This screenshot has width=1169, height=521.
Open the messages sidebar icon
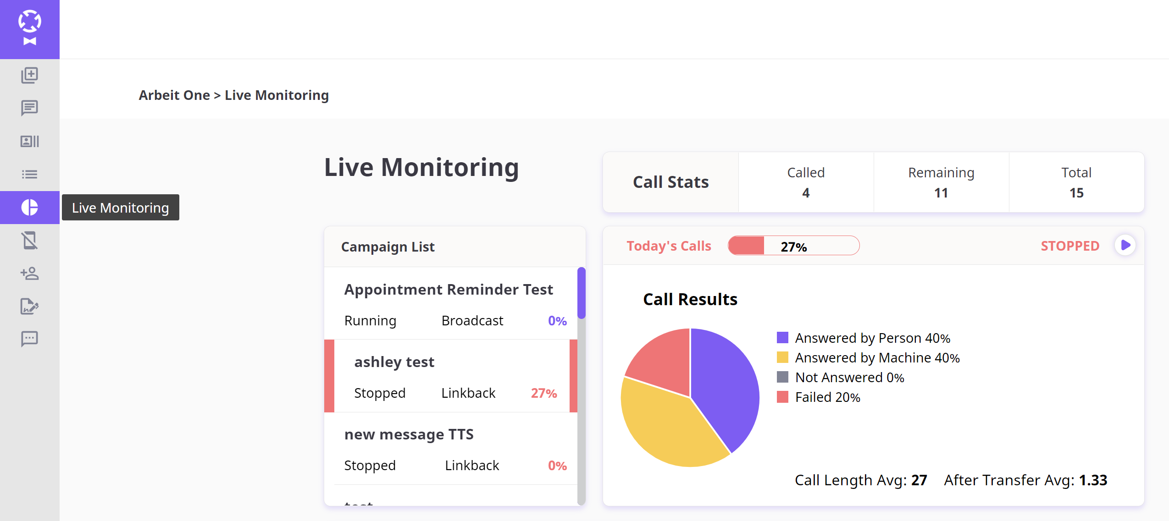pyautogui.click(x=30, y=109)
